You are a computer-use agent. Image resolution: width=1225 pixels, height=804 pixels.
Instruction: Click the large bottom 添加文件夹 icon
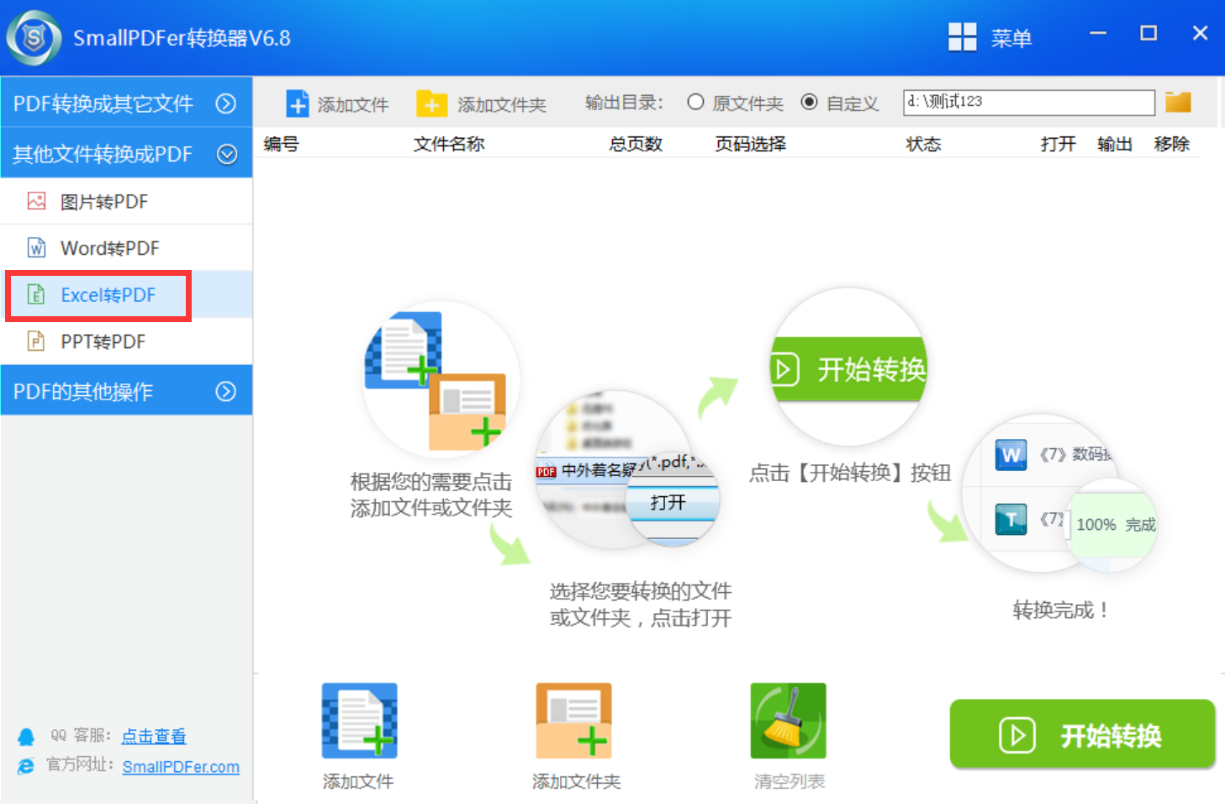pyautogui.click(x=574, y=721)
